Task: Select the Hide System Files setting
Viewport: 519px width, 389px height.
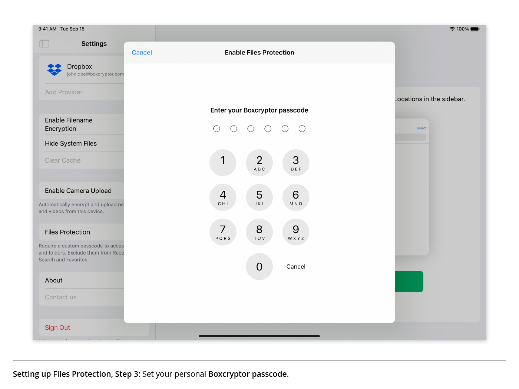Action: tap(82, 143)
